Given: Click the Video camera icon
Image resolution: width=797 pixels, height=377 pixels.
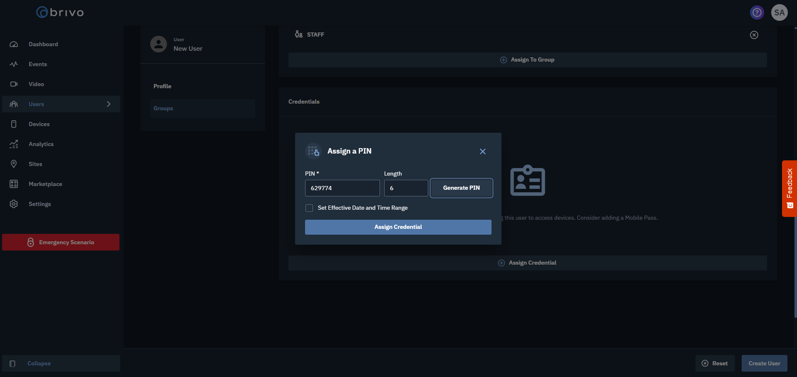Looking at the screenshot, I should [14, 84].
